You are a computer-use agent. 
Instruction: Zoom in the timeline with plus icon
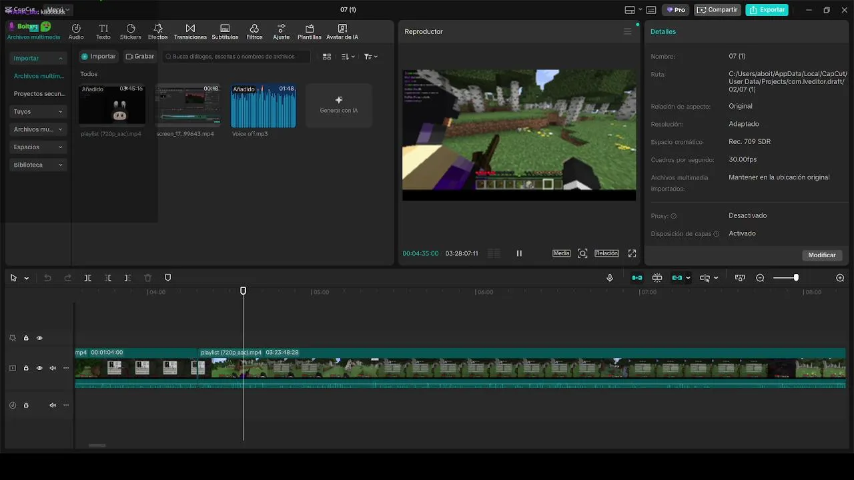click(x=840, y=278)
